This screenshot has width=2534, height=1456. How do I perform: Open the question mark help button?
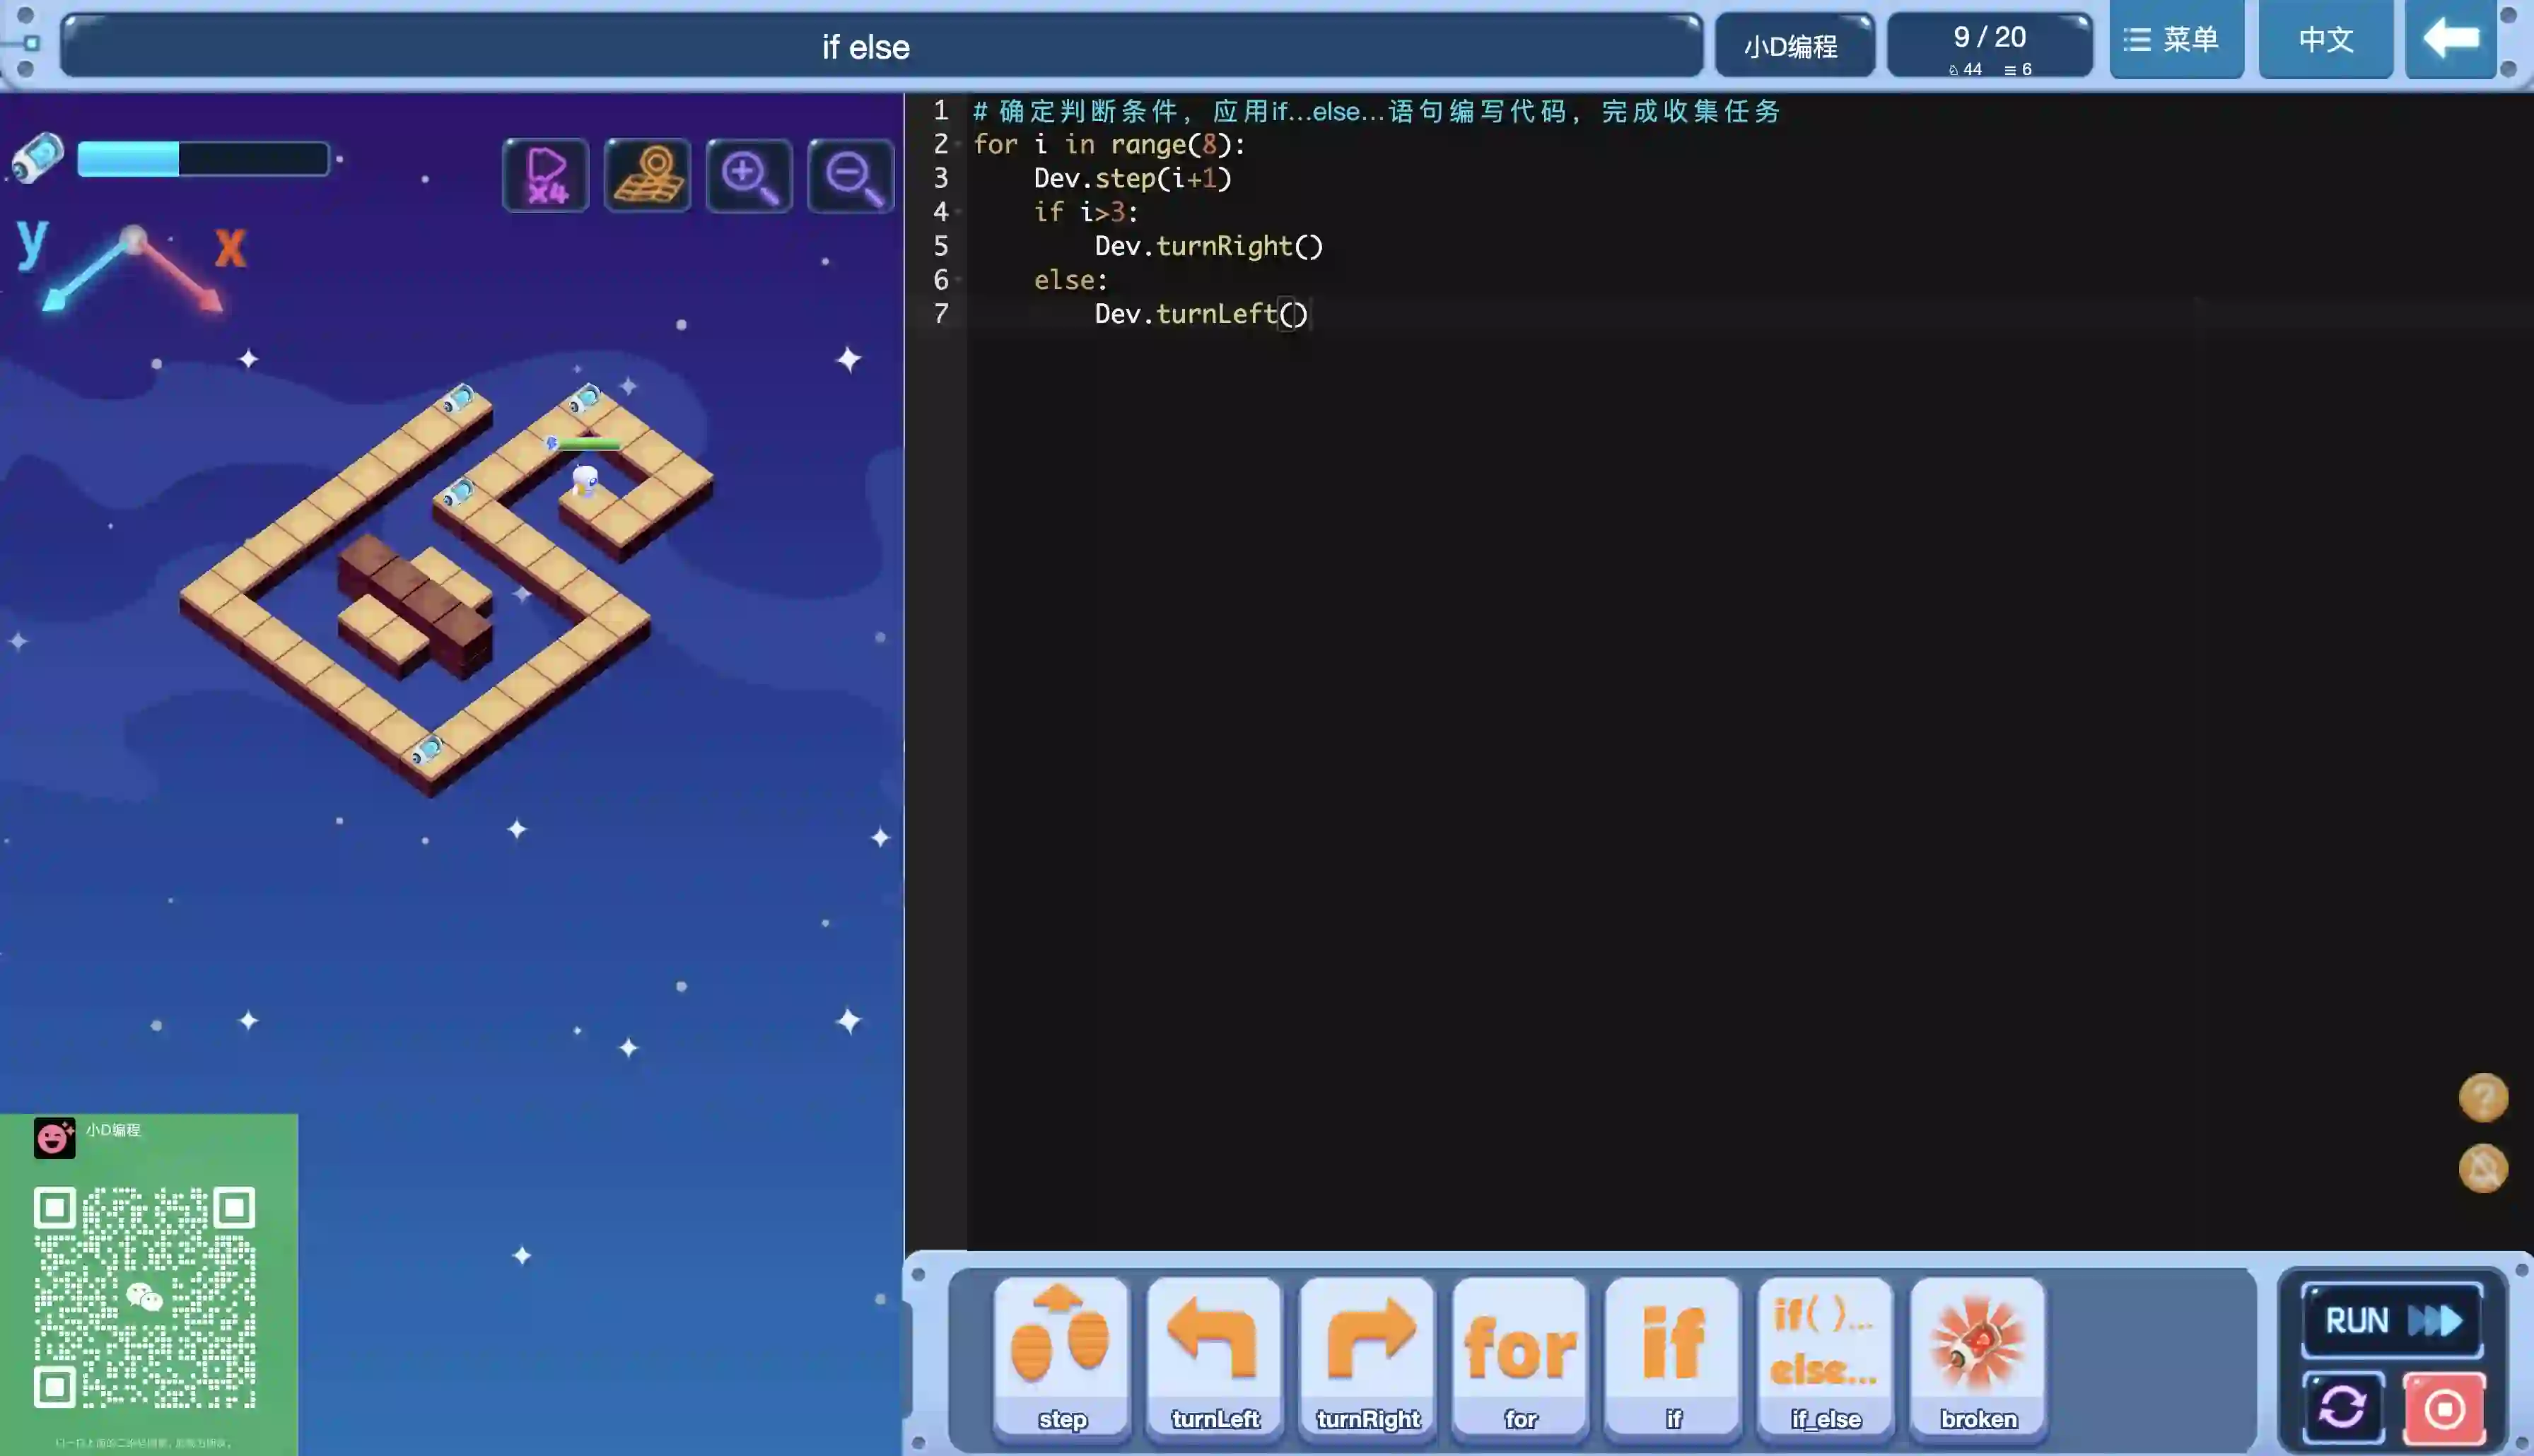(x=2483, y=1098)
